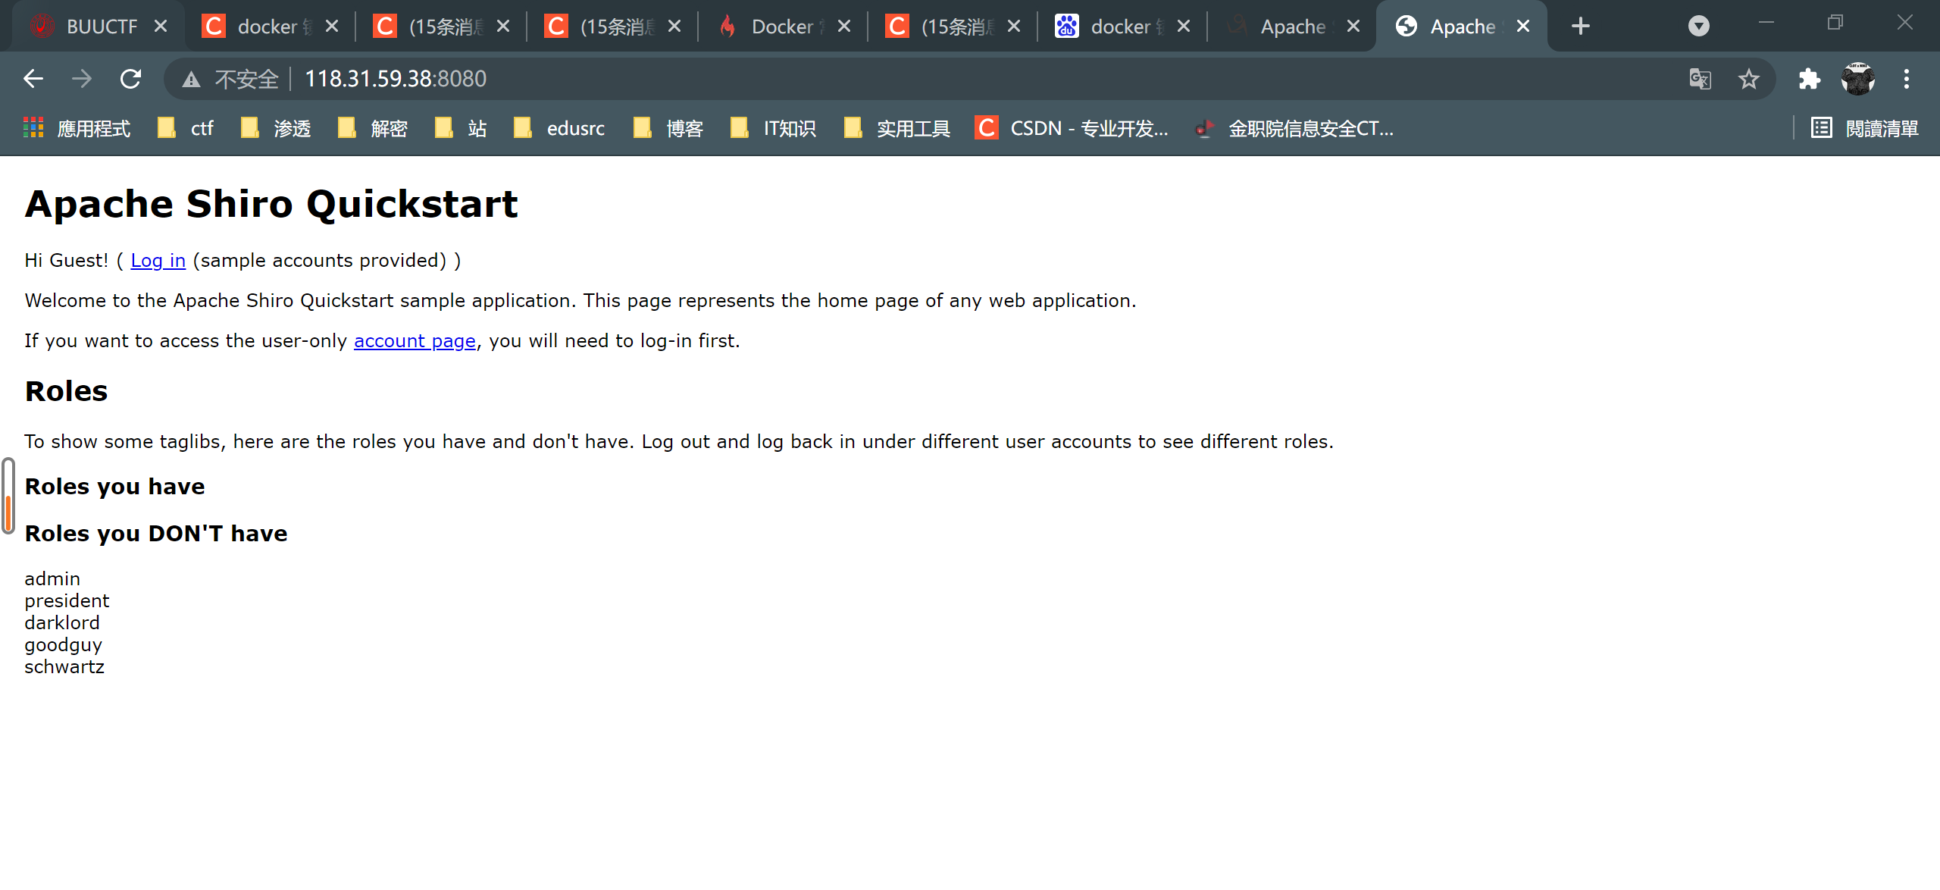Open the IT知识 bookmark folder
Image resolution: width=1940 pixels, height=890 pixels.
pyautogui.click(x=773, y=128)
